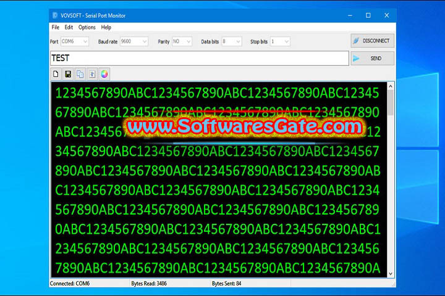Screen dimensions: 445x296
Task: Click the vertical scrollbar thumb
Action: coord(391,102)
